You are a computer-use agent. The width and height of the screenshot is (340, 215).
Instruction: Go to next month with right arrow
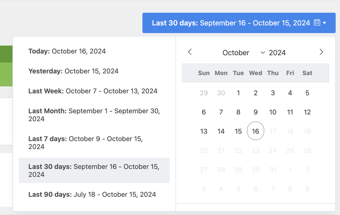321,52
